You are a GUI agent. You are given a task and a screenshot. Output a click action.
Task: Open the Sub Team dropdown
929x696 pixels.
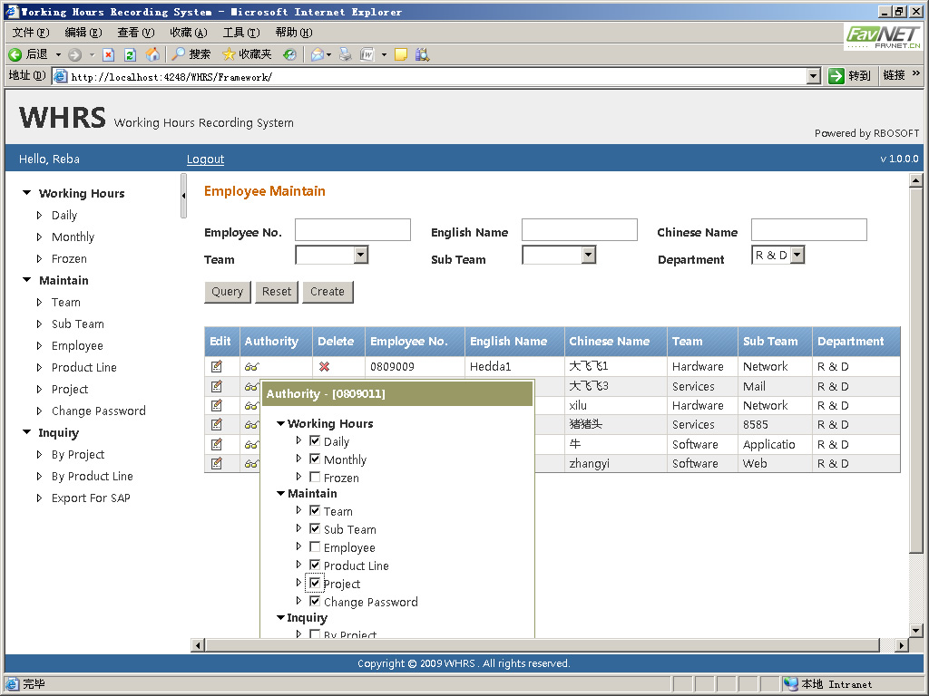(588, 255)
